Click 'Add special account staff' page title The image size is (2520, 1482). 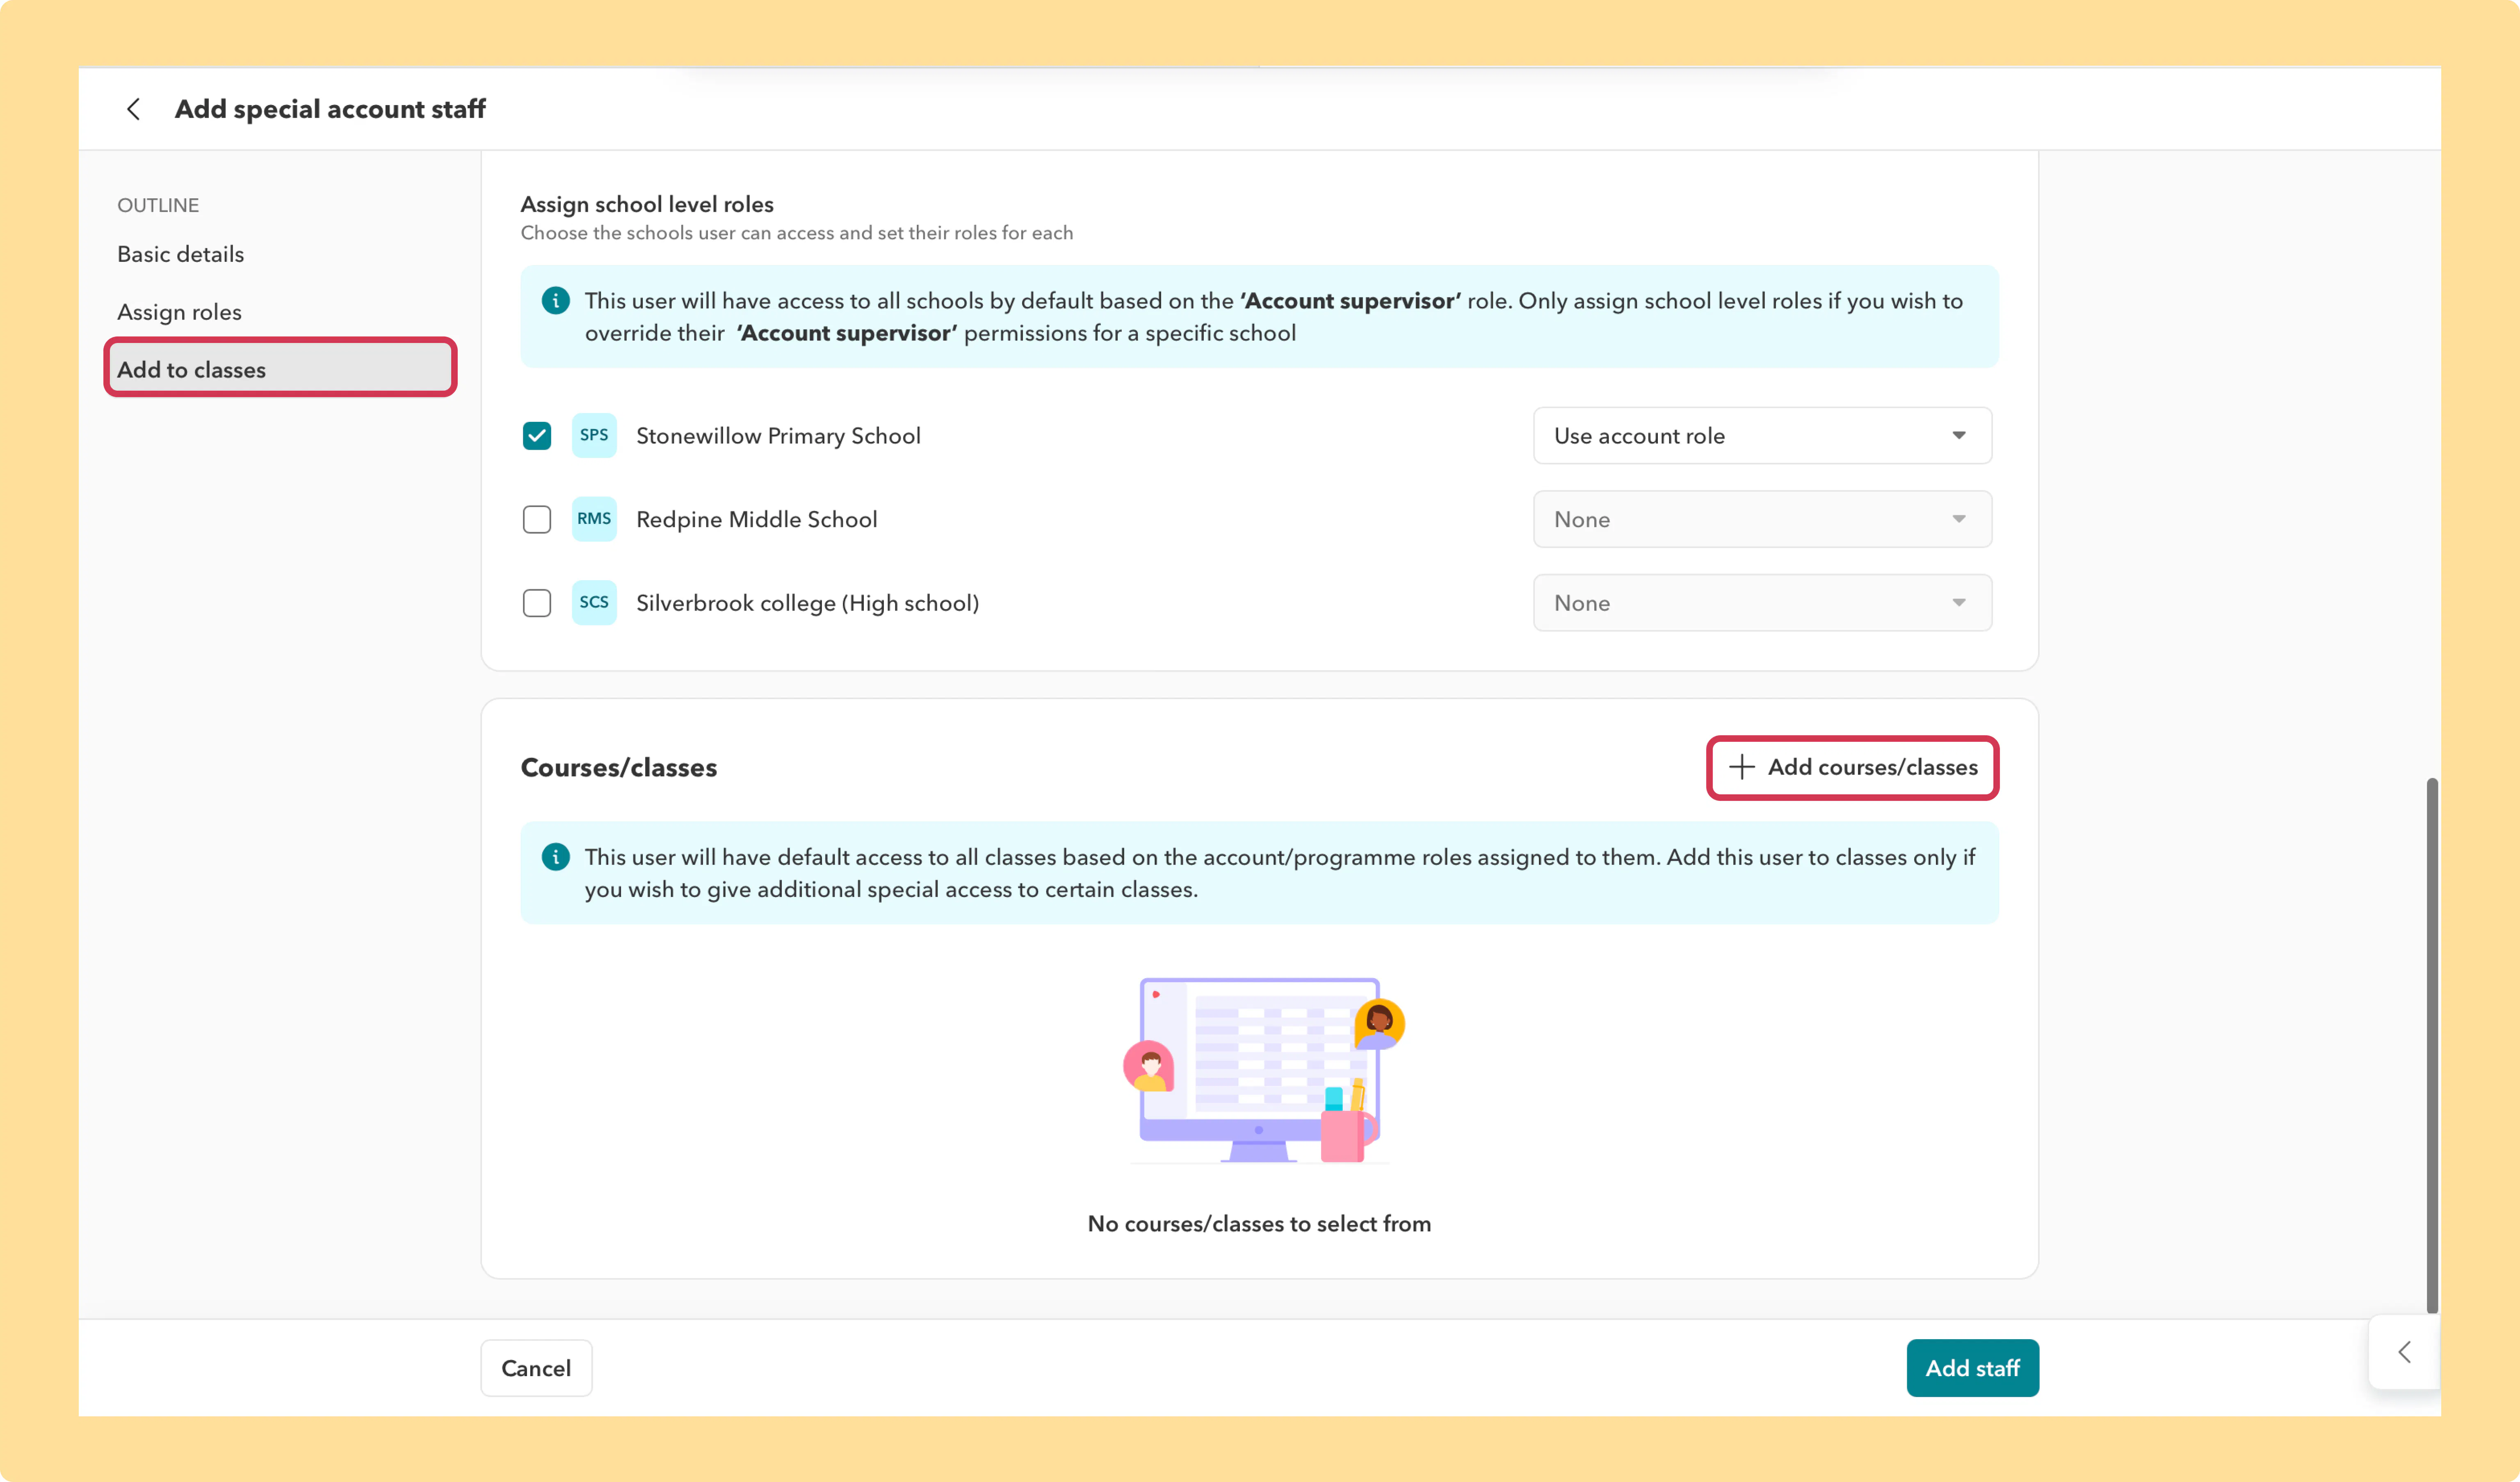[x=330, y=109]
